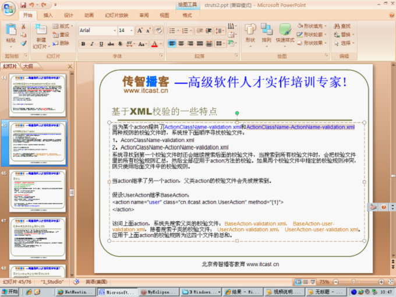This screenshot has height=297, width=396.
Task: Save the presentation with the floppy icon
Action: 23,5
